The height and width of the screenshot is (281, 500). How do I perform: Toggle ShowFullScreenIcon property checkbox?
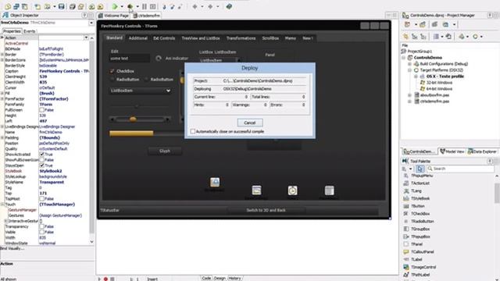point(41,160)
